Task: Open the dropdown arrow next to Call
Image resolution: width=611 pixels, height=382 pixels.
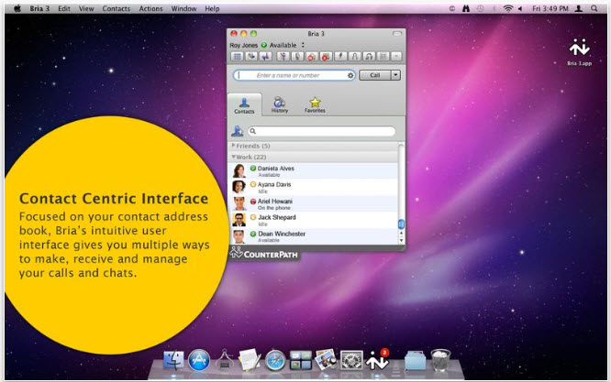Action: coord(395,75)
